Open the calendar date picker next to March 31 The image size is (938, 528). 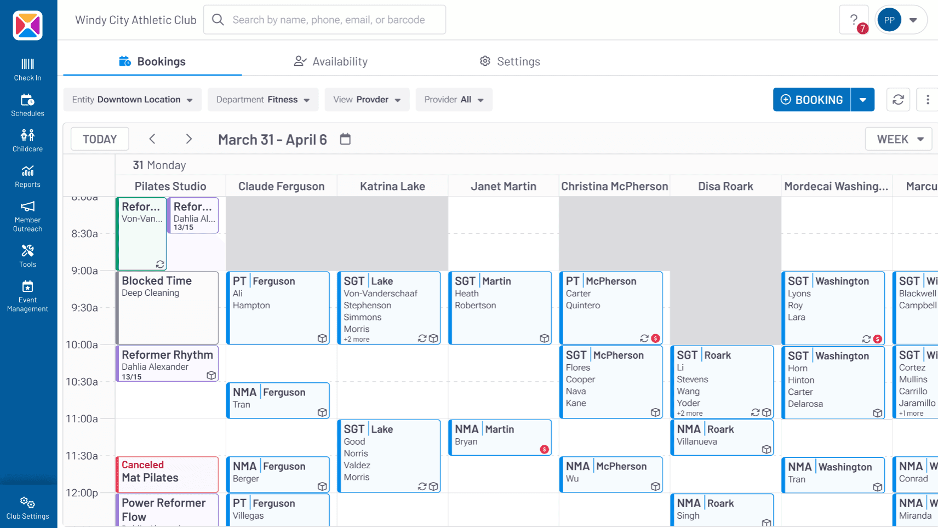click(x=345, y=139)
